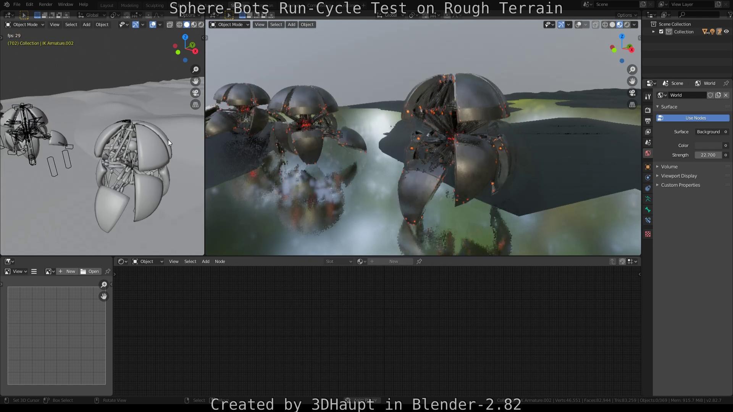This screenshot has height=412, width=733.
Task: Expand the Viewport Display panel
Action: point(679,176)
